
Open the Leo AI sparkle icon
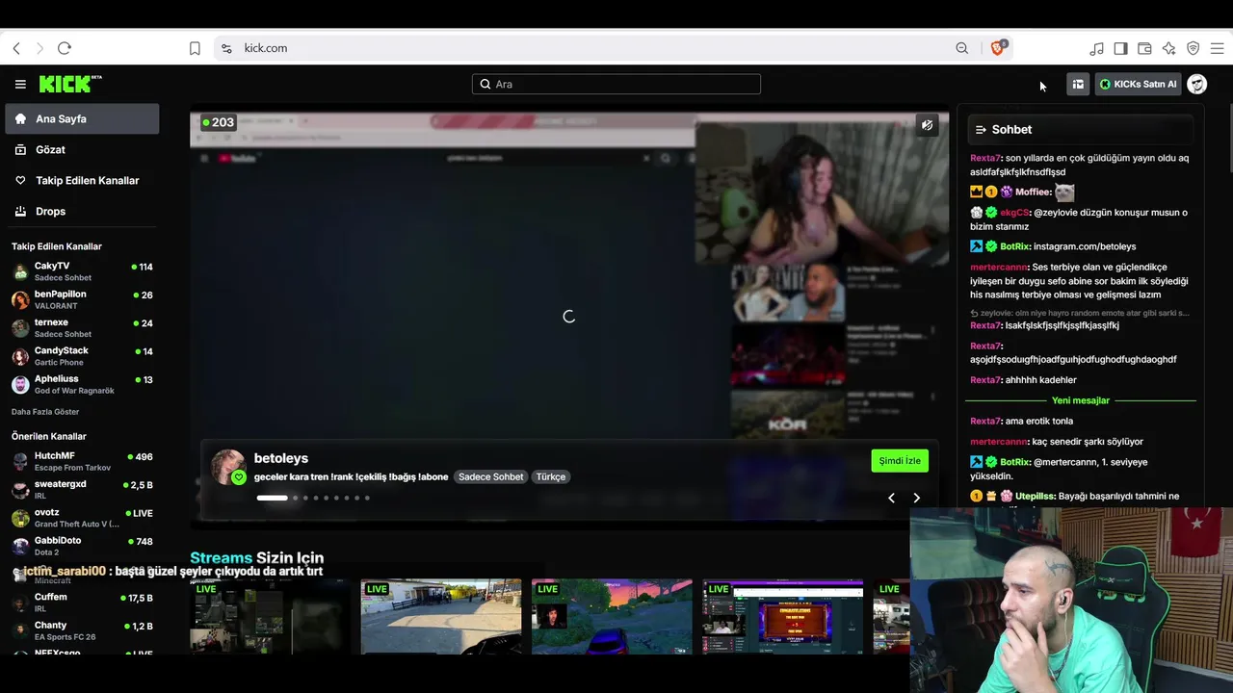[x=1168, y=48]
